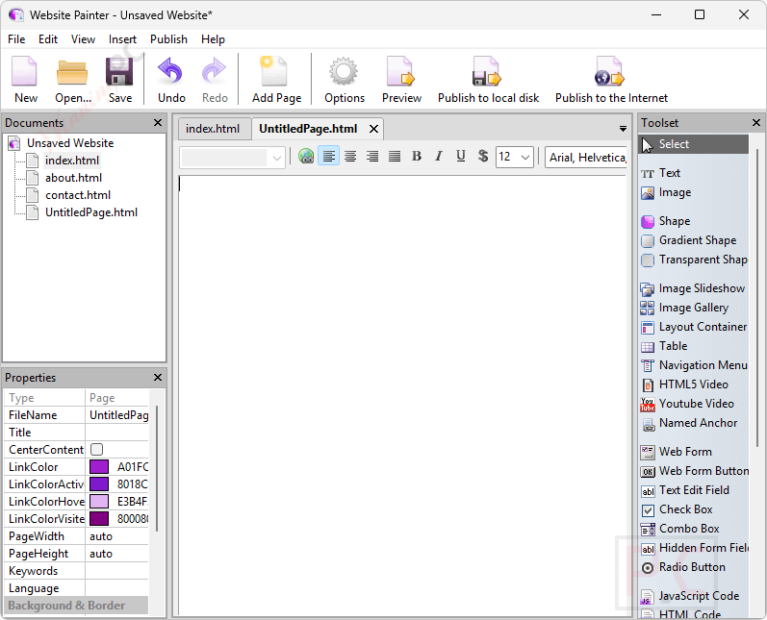Open the document tab list arrow
The height and width of the screenshot is (620, 767).
pyautogui.click(x=623, y=129)
